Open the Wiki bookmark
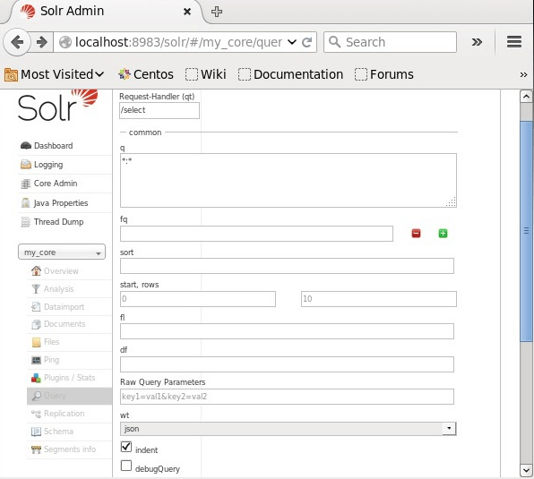The image size is (534, 479). click(x=206, y=74)
